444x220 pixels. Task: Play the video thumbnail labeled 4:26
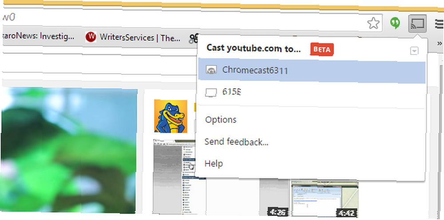274,199
